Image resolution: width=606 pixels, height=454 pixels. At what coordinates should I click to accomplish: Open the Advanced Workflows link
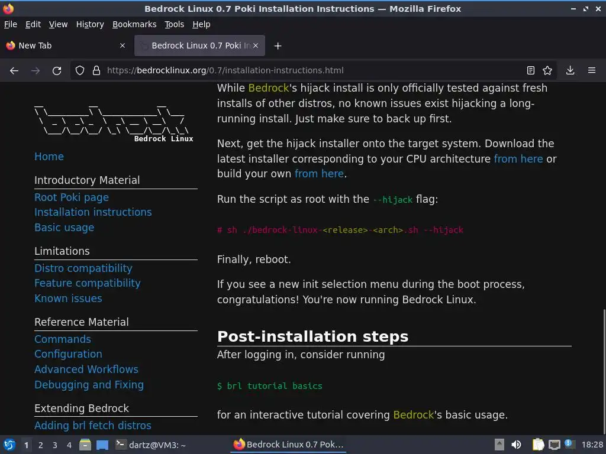tap(86, 369)
